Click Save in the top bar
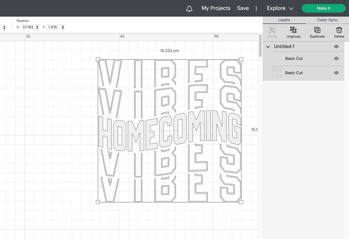 (243, 8)
